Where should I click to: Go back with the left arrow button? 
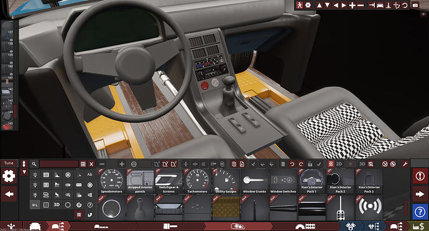9,194
